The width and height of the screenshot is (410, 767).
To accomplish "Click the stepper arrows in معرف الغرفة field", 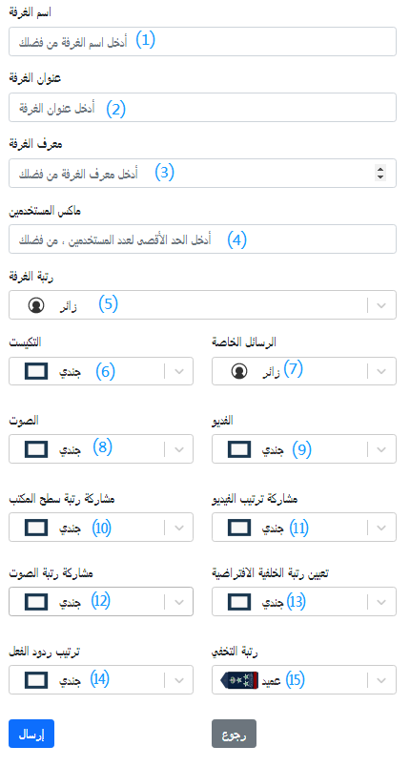I will [x=380, y=172].
